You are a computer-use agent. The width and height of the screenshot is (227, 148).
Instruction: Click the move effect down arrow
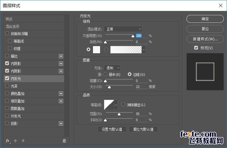tap(23, 141)
